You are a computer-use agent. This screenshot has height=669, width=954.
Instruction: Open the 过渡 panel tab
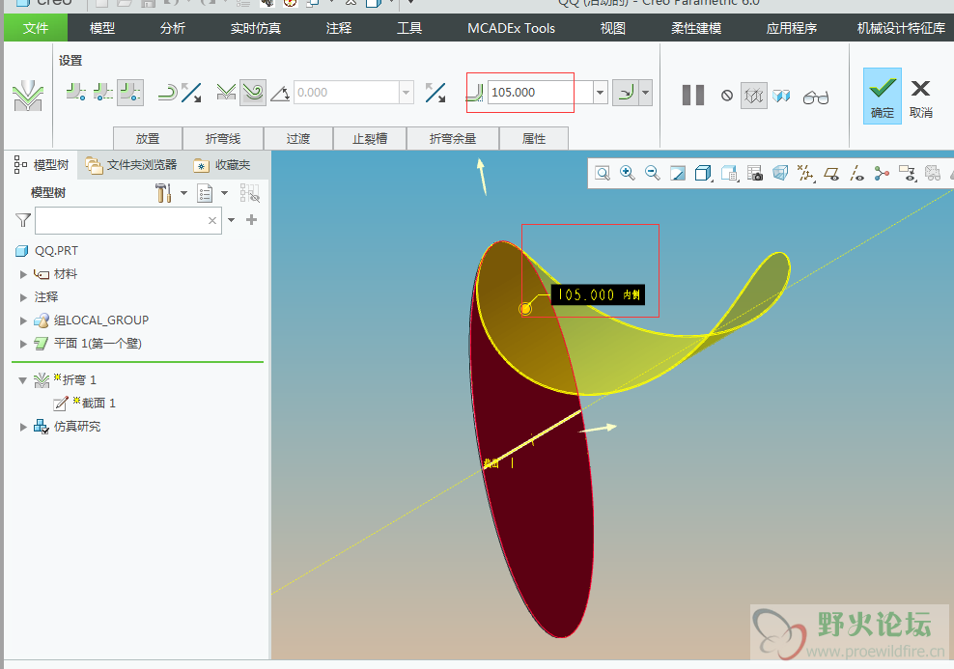298,138
